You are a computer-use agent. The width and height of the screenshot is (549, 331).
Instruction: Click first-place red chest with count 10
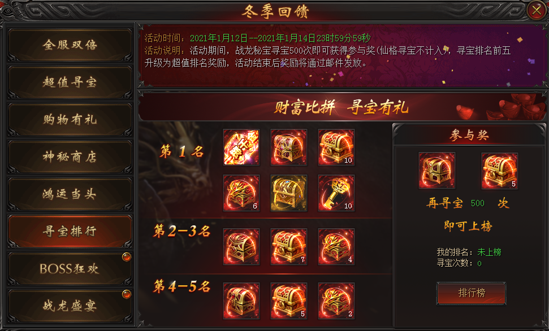(336, 147)
